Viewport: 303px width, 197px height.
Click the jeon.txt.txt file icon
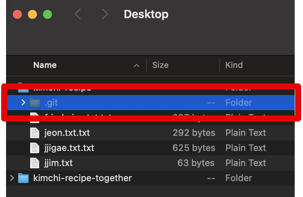click(x=35, y=133)
